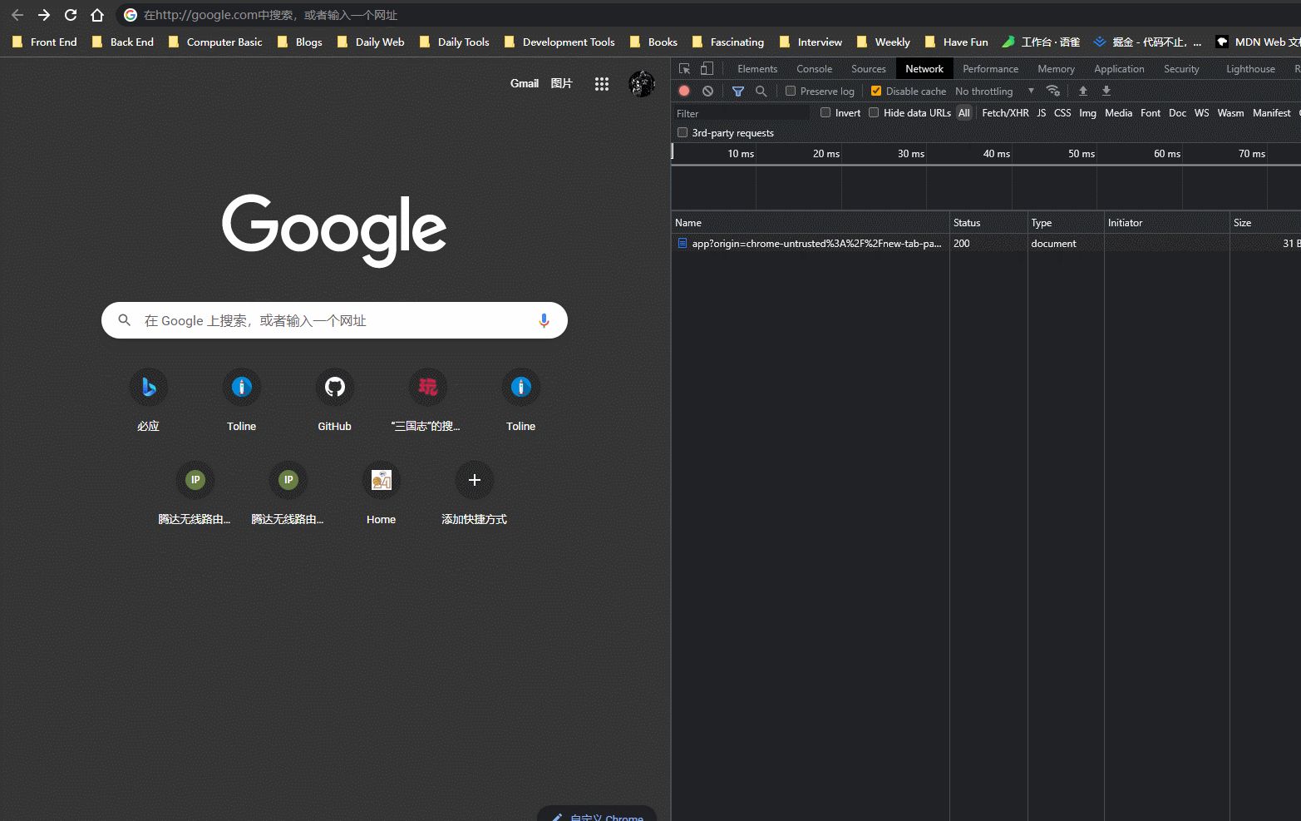
Task: Open the Development Tools bookmark folder
Action: (x=559, y=42)
